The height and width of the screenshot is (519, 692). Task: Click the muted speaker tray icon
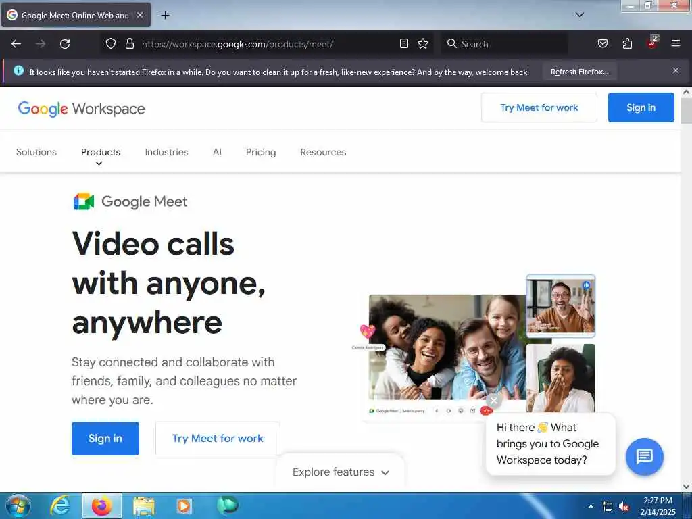624,507
